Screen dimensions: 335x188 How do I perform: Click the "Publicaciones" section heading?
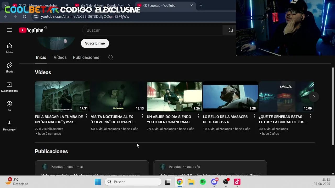[51, 151]
